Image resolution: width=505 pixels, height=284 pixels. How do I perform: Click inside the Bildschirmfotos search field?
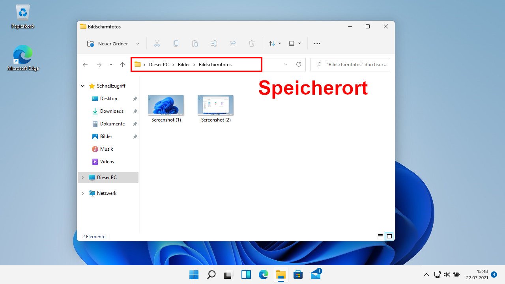pos(350,64)
